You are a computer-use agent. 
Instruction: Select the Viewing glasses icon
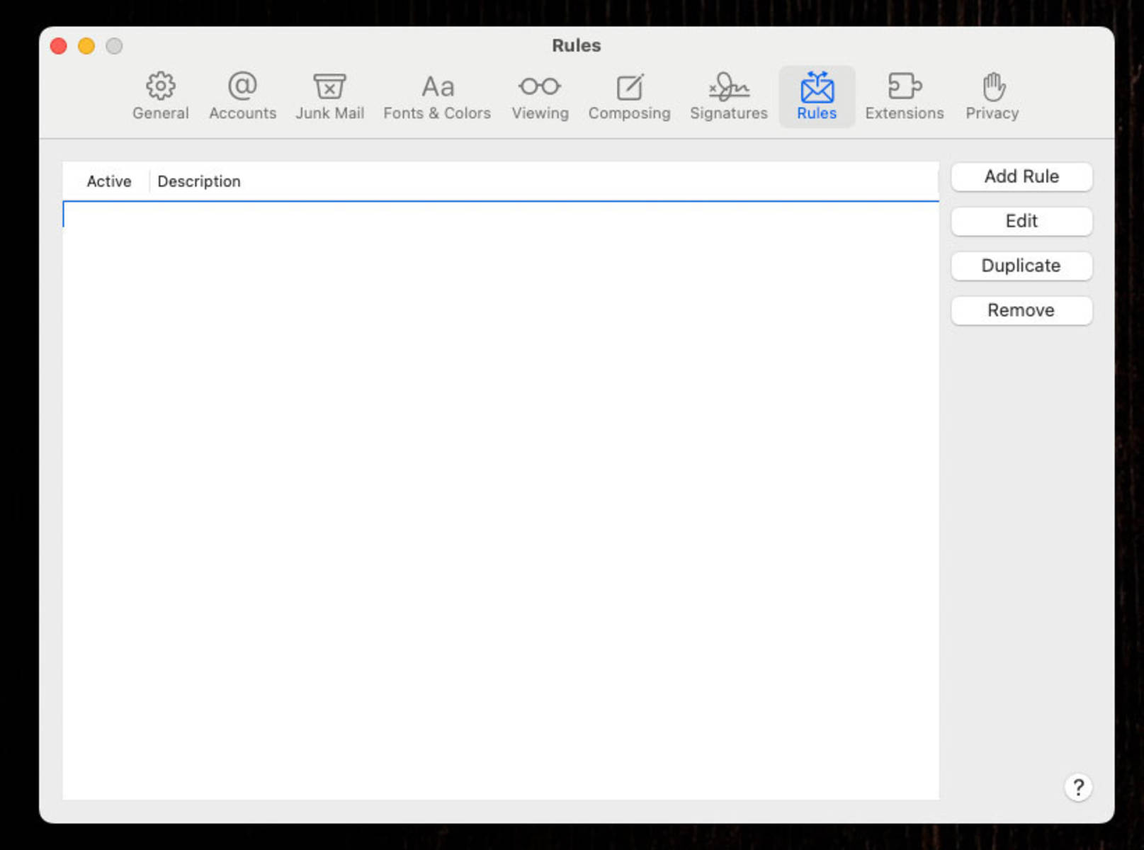pos(540,96)
